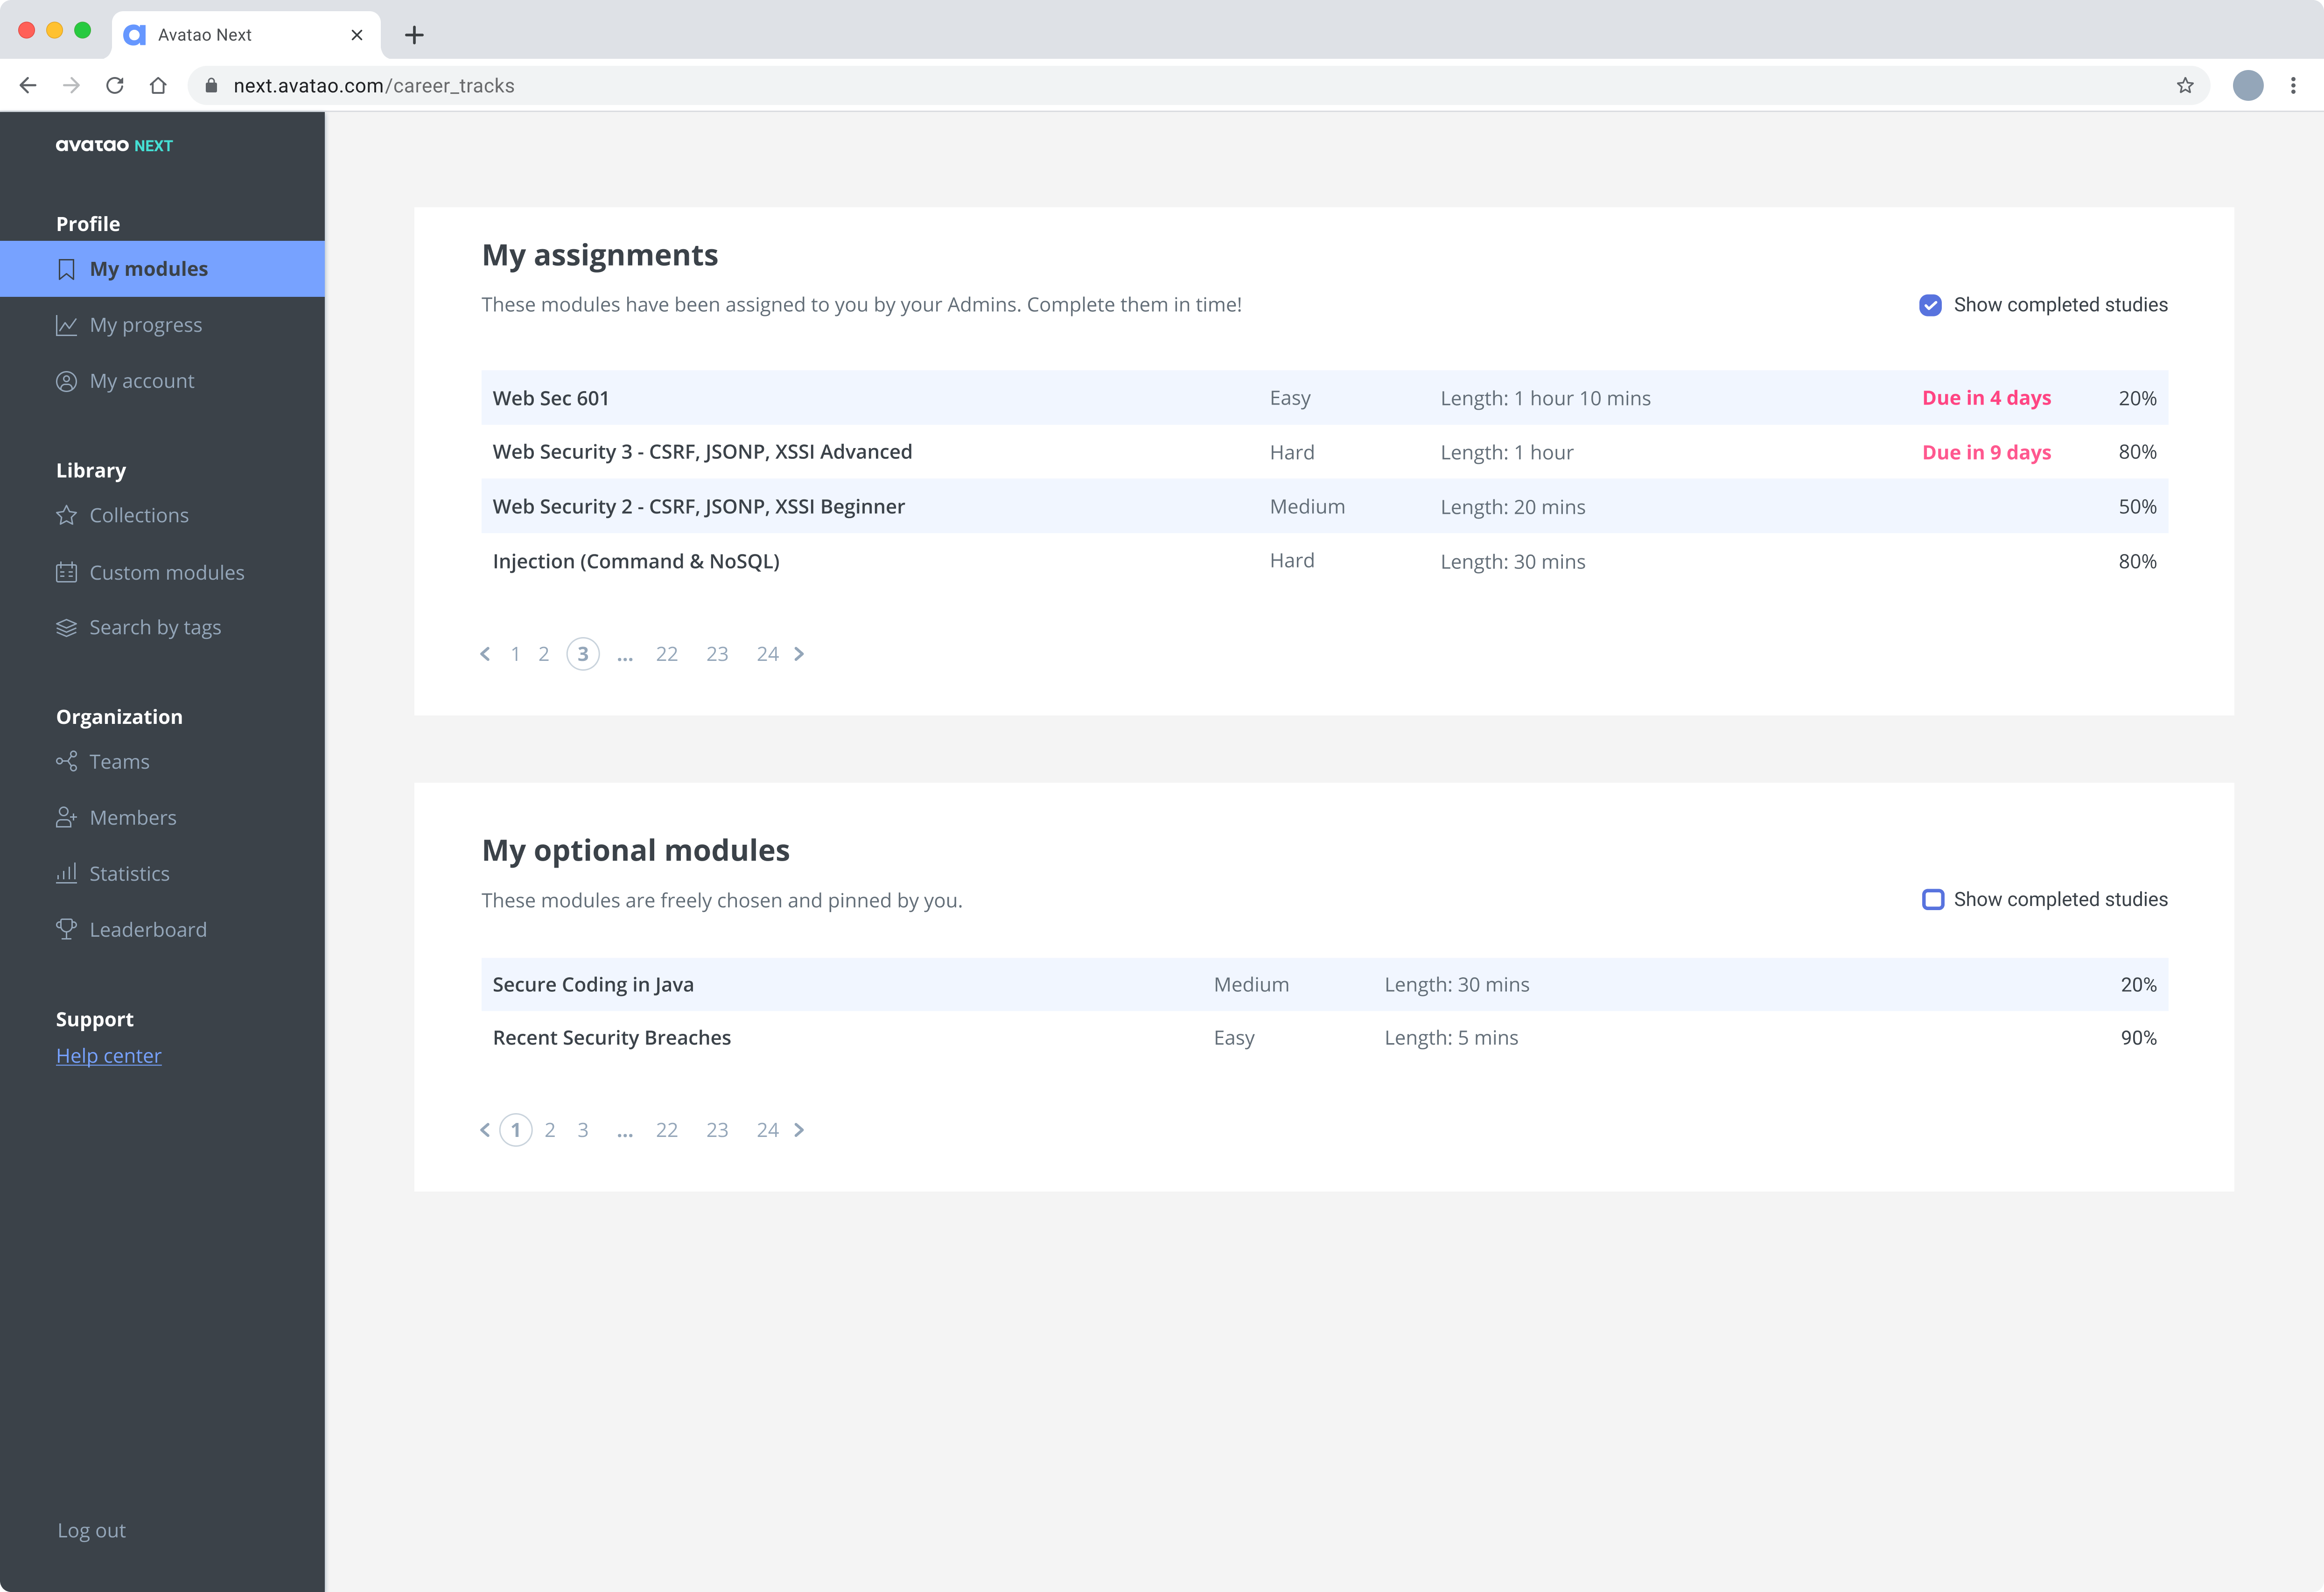Viewport: 2324px width, 1592px height.
Task: Go to next page of My assignments
Action: click(799, 654)
